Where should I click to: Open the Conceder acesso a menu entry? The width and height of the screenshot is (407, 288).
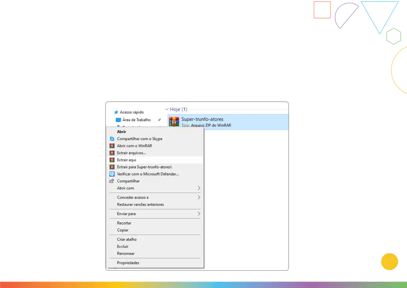(155, 197)
